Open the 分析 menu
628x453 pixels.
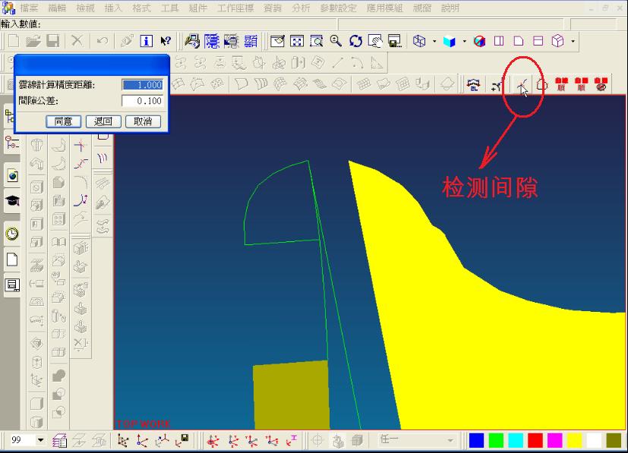[301, 8]
